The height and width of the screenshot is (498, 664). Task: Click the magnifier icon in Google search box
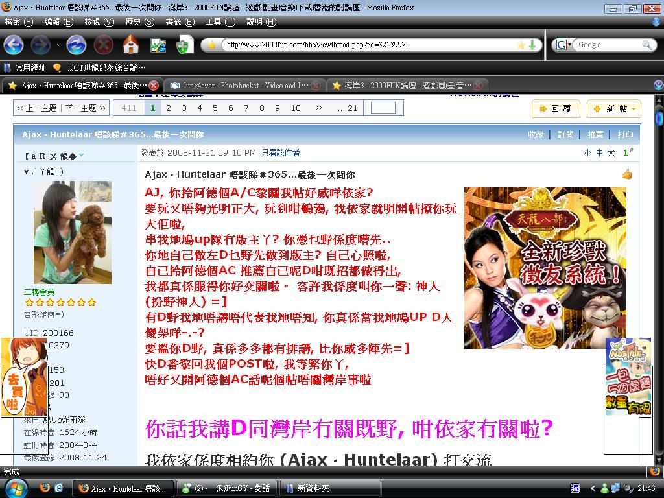(647, 45)
